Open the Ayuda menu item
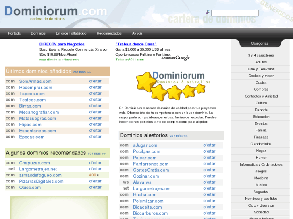Viewport: 293px width, 219px height. pyautogui.click(x=137, y=33)
